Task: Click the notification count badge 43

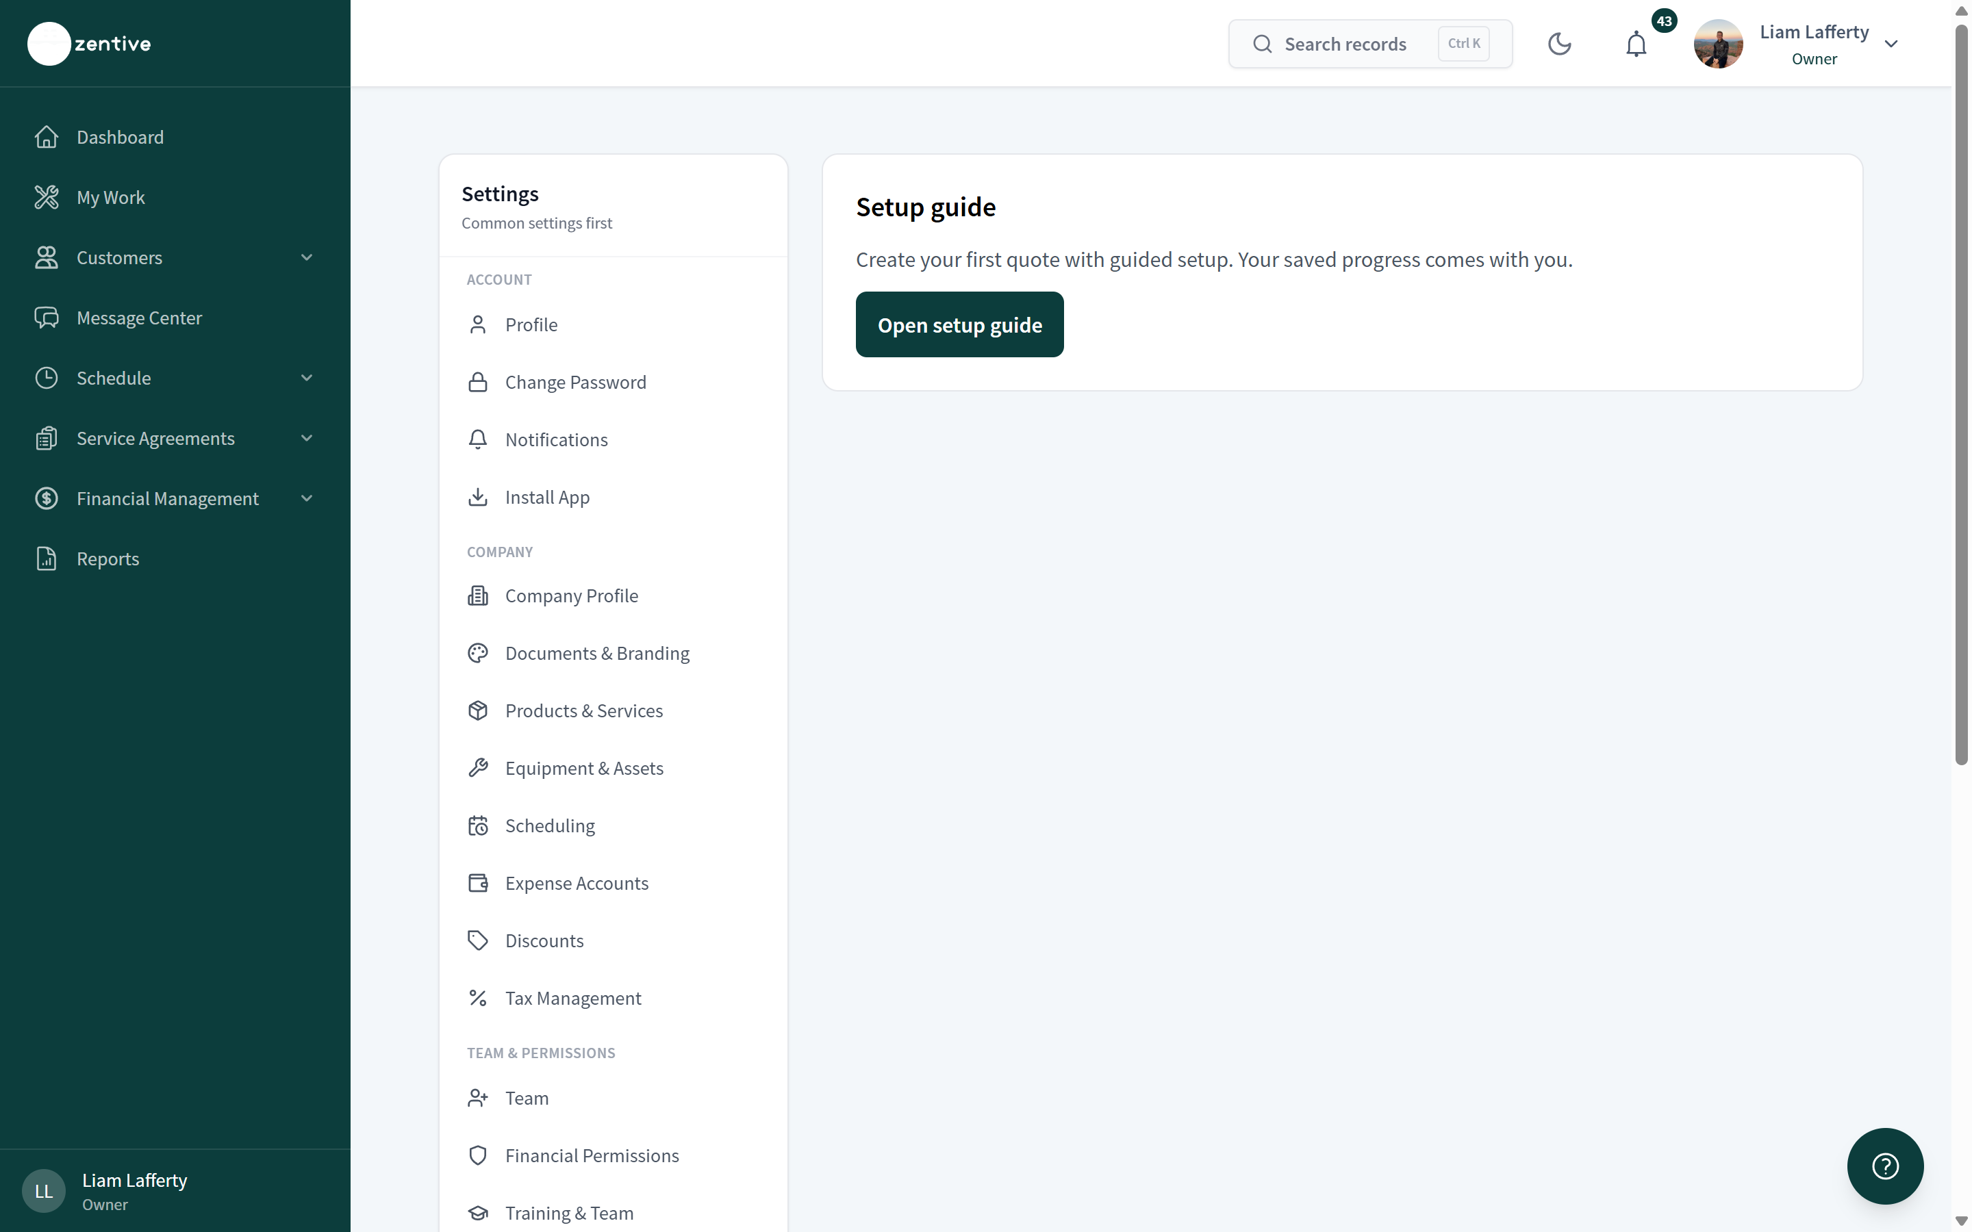Action: [1664, 21]
